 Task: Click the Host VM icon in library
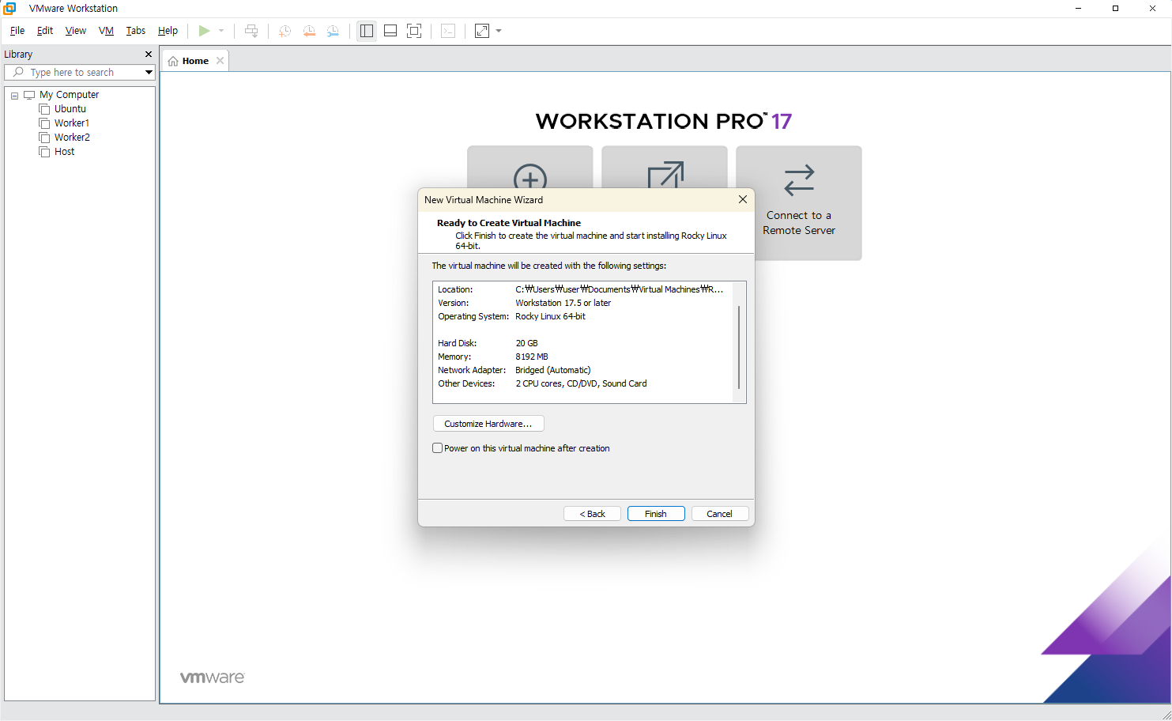44,152
